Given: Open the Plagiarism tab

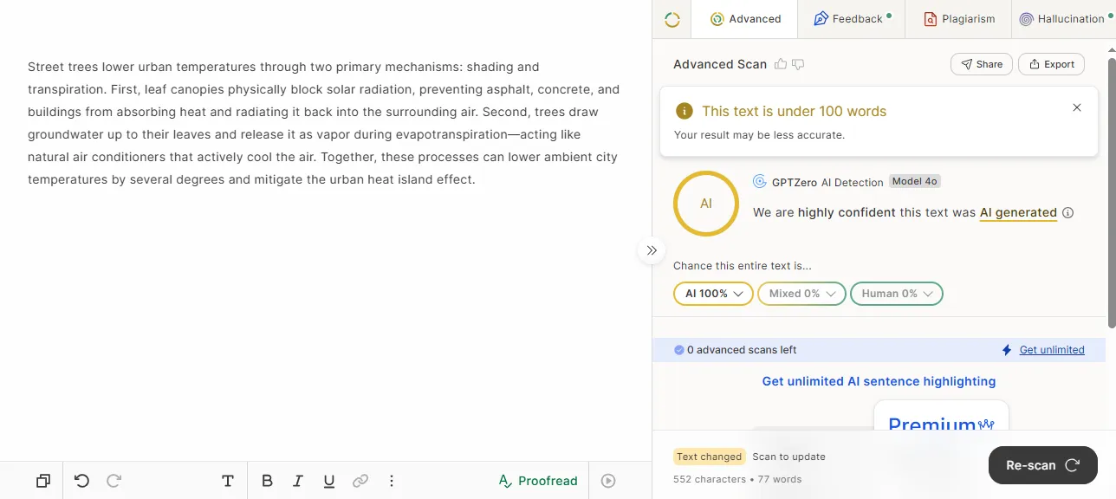Looking at the screenshot, I should 958,19.
